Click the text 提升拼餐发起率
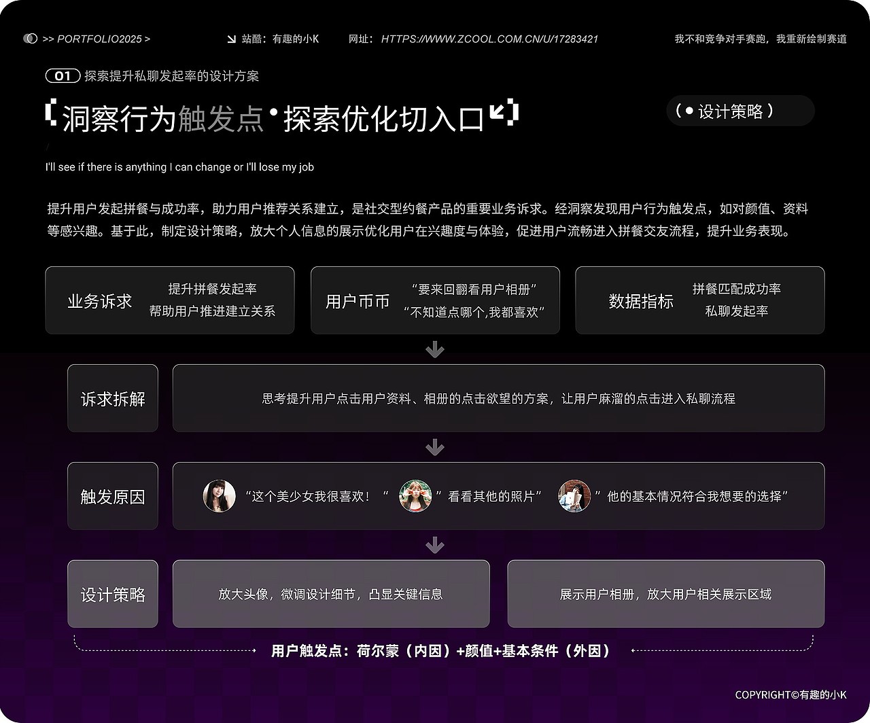Viewport: 870px width, 723px height. (213, 289)
